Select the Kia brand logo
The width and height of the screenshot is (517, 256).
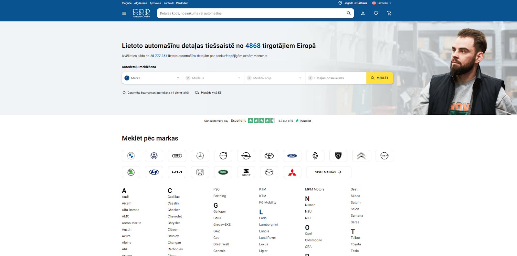pos(177,172)
